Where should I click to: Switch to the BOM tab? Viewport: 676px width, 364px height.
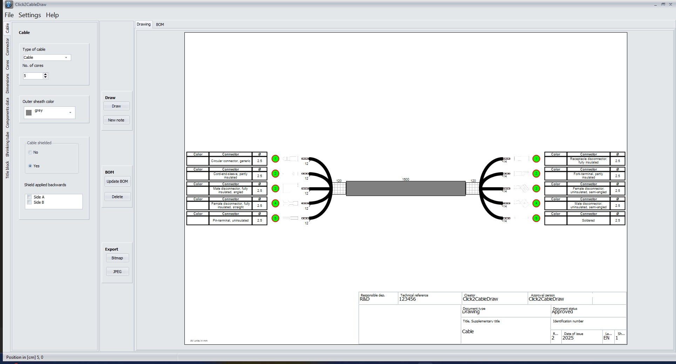coord(160,24)
